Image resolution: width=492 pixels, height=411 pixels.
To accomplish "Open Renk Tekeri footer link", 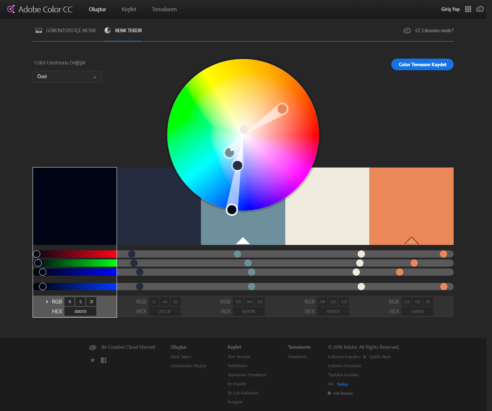I will (x=181, y=357).
